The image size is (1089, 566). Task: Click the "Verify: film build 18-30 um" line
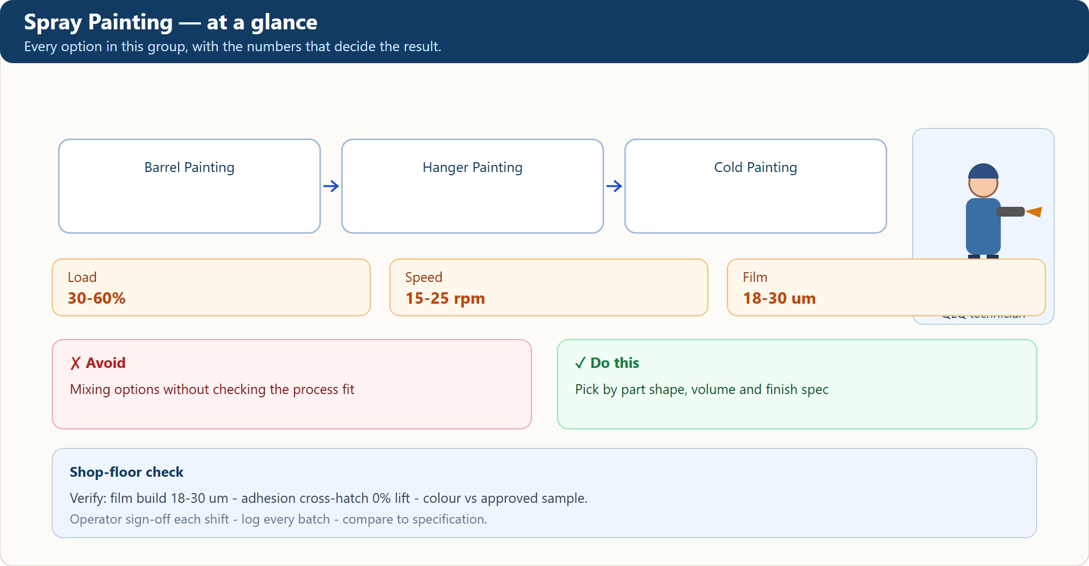click(x=328, y=499)
